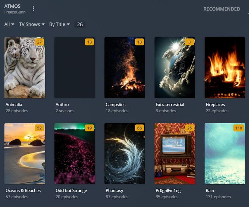Viewport: 249px width, 207px height.
Task: Click '22 episodes' under Fireplaces
Action: [217, 111]
